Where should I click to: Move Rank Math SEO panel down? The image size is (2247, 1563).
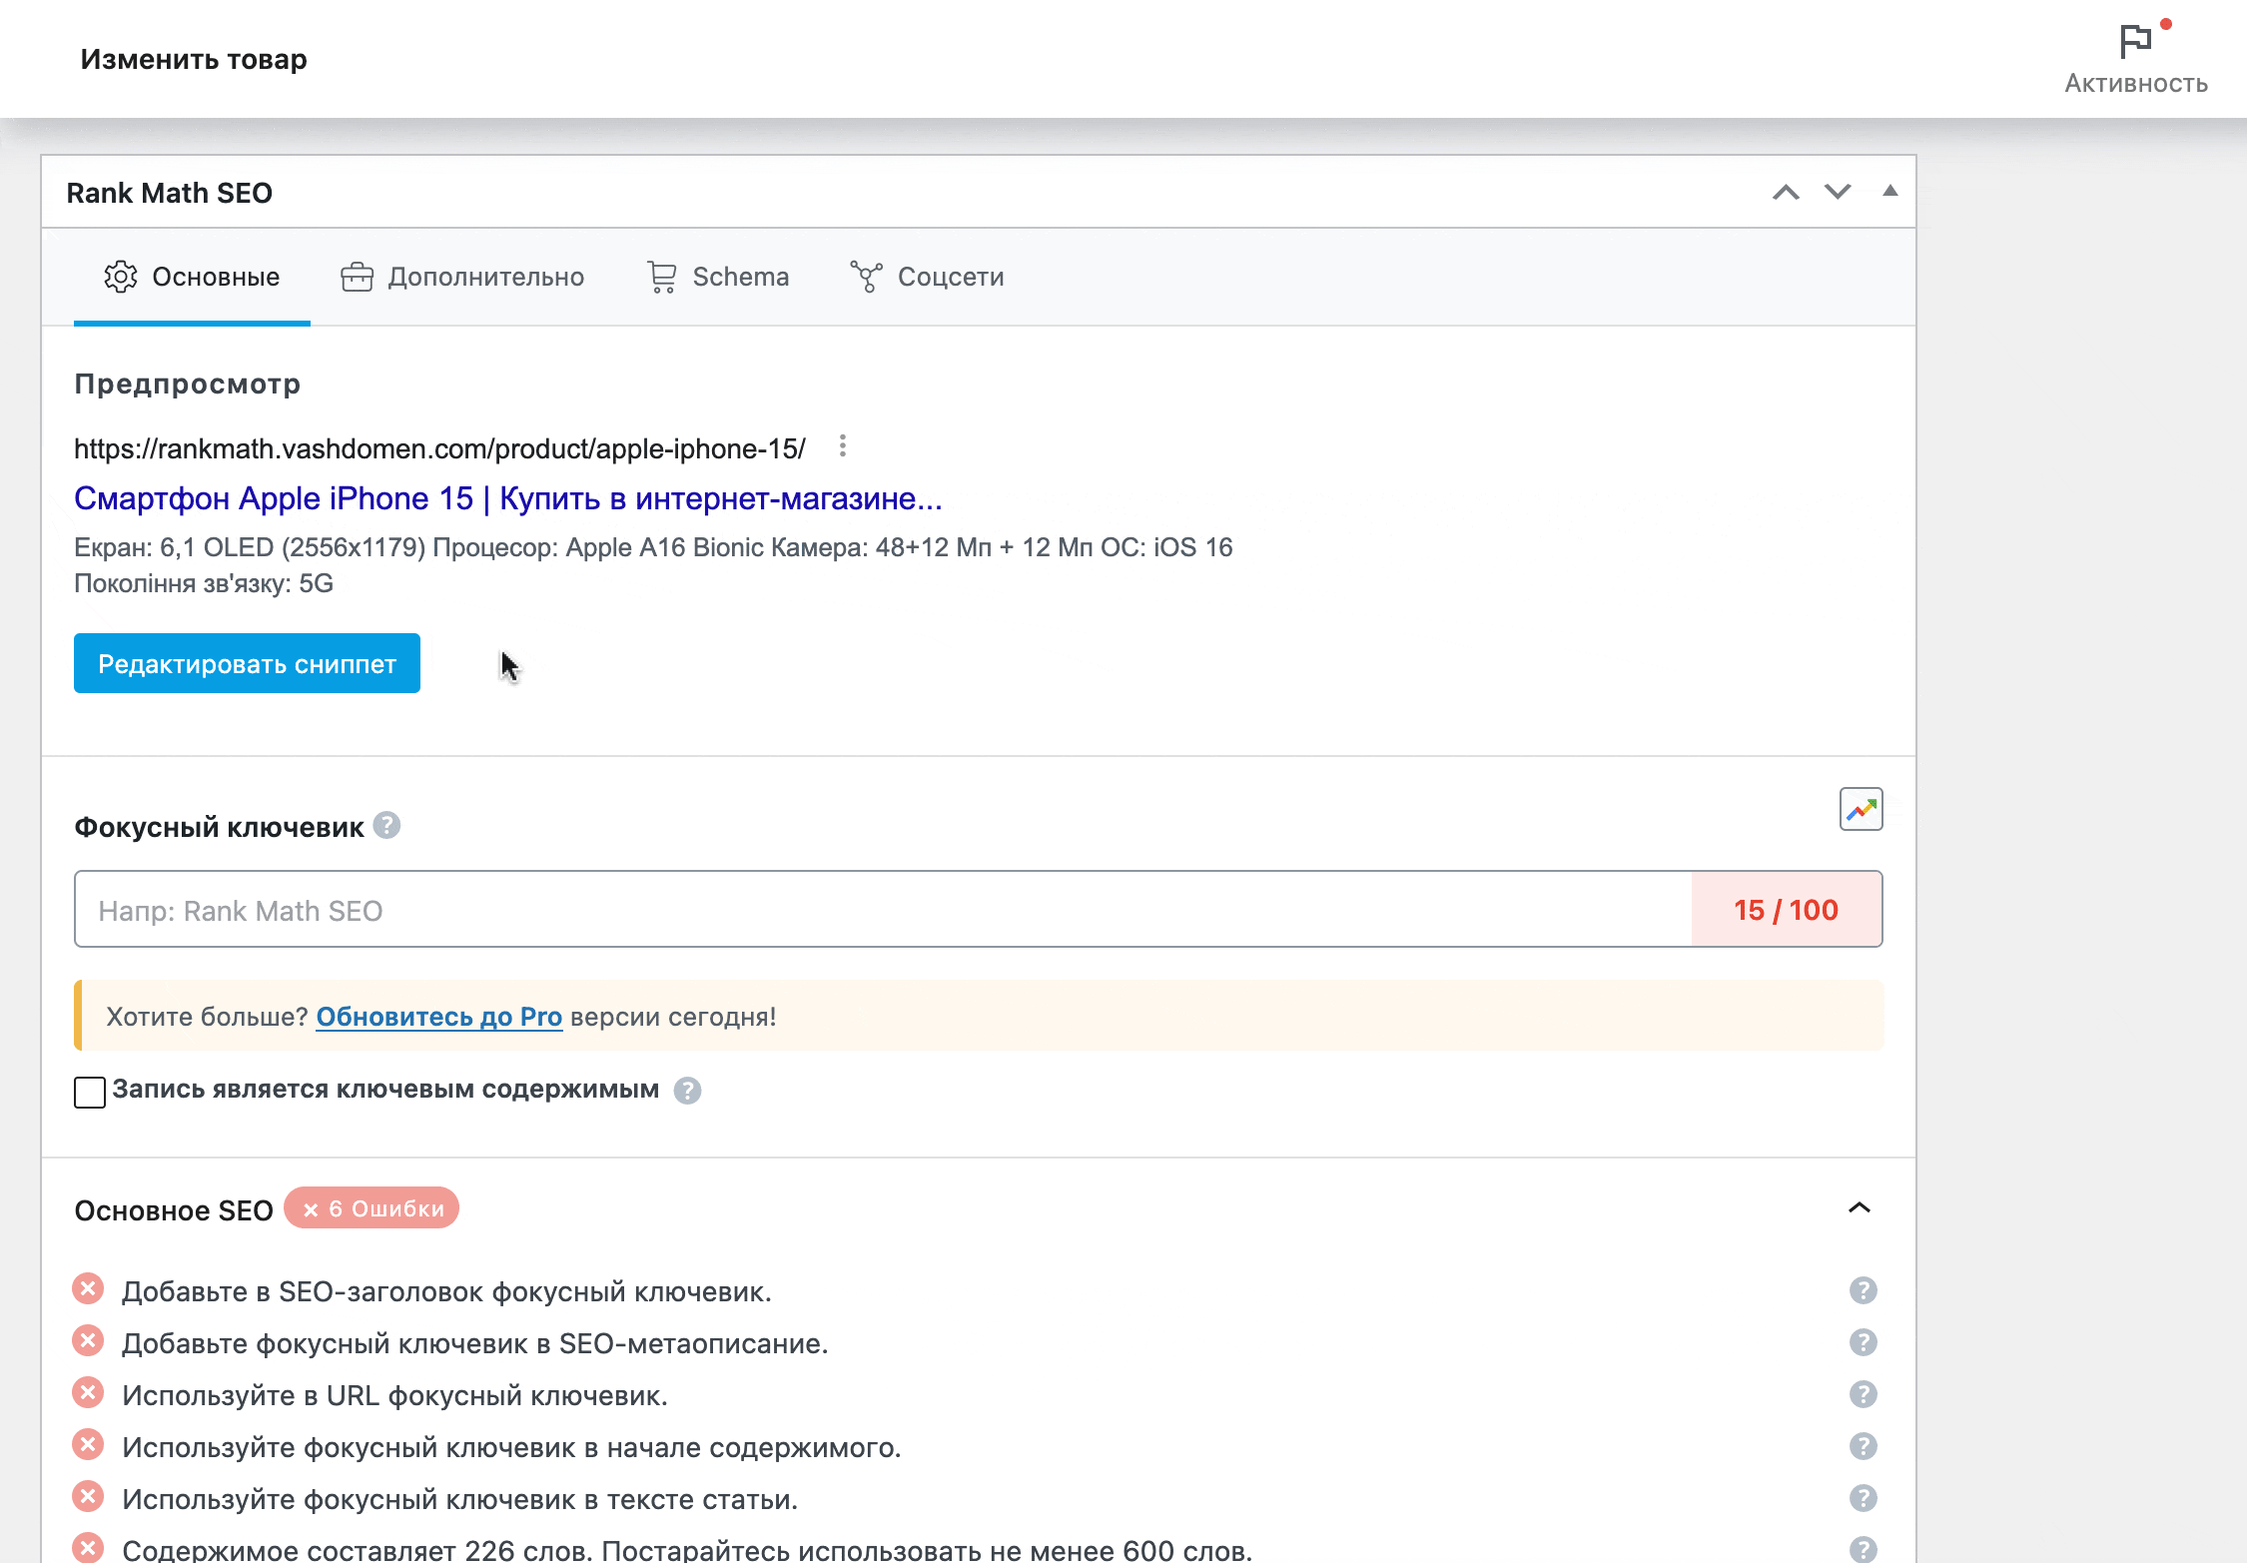pyautogui.click(x=1838, y=193)
